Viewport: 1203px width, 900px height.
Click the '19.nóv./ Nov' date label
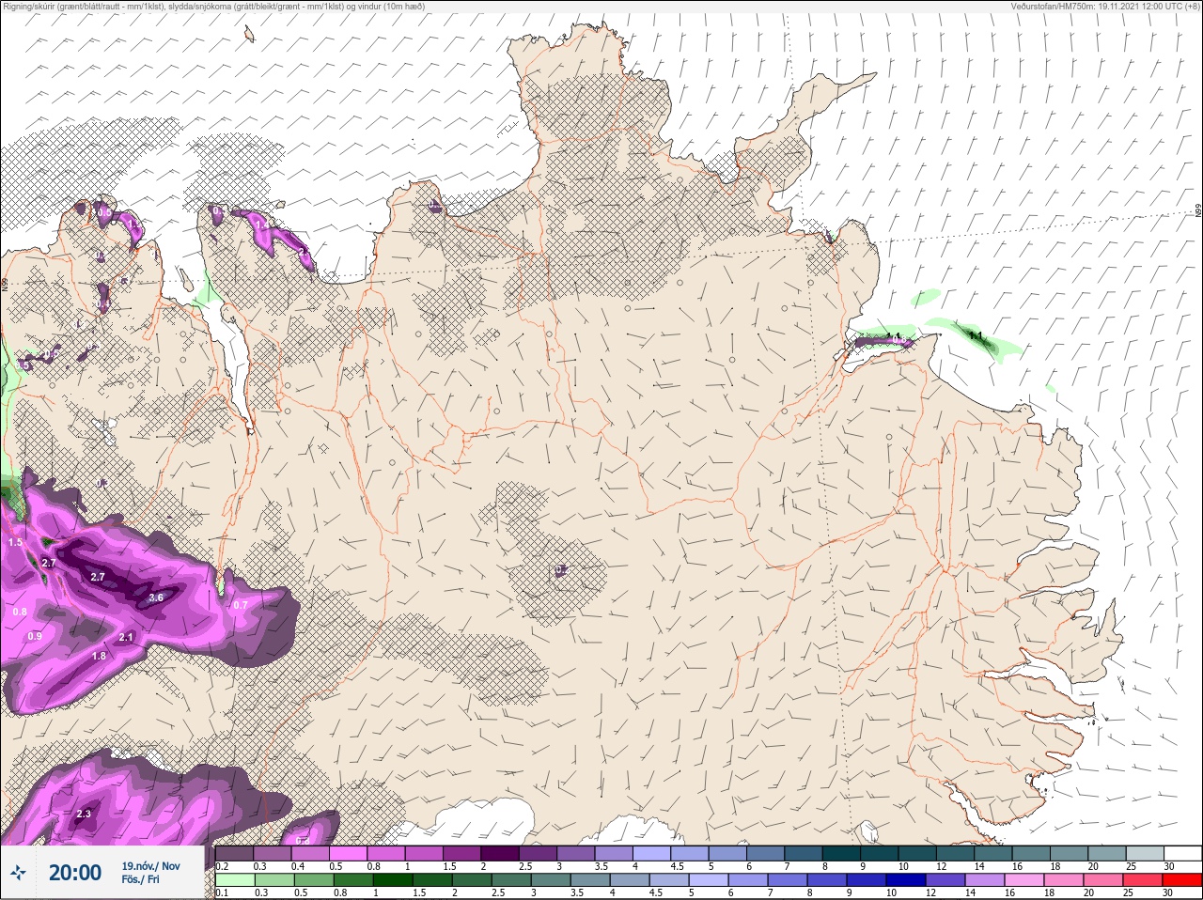(150, 866)
